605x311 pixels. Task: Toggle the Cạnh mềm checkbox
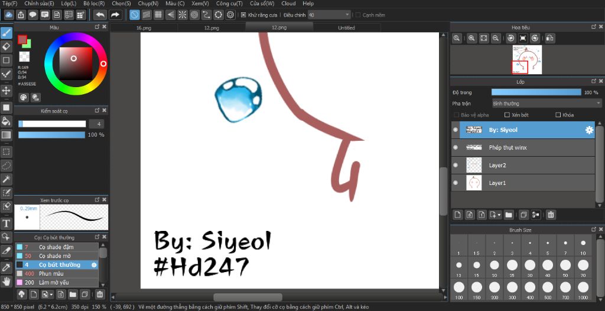click(357, 15)
